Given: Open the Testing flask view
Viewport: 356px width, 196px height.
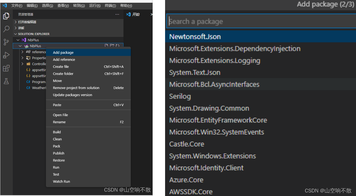Looking at the screenshot, I should coord(6,81).
